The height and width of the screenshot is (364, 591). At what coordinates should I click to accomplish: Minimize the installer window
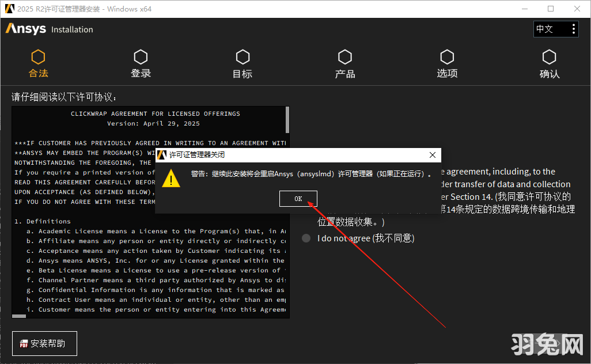pos(525,9)
